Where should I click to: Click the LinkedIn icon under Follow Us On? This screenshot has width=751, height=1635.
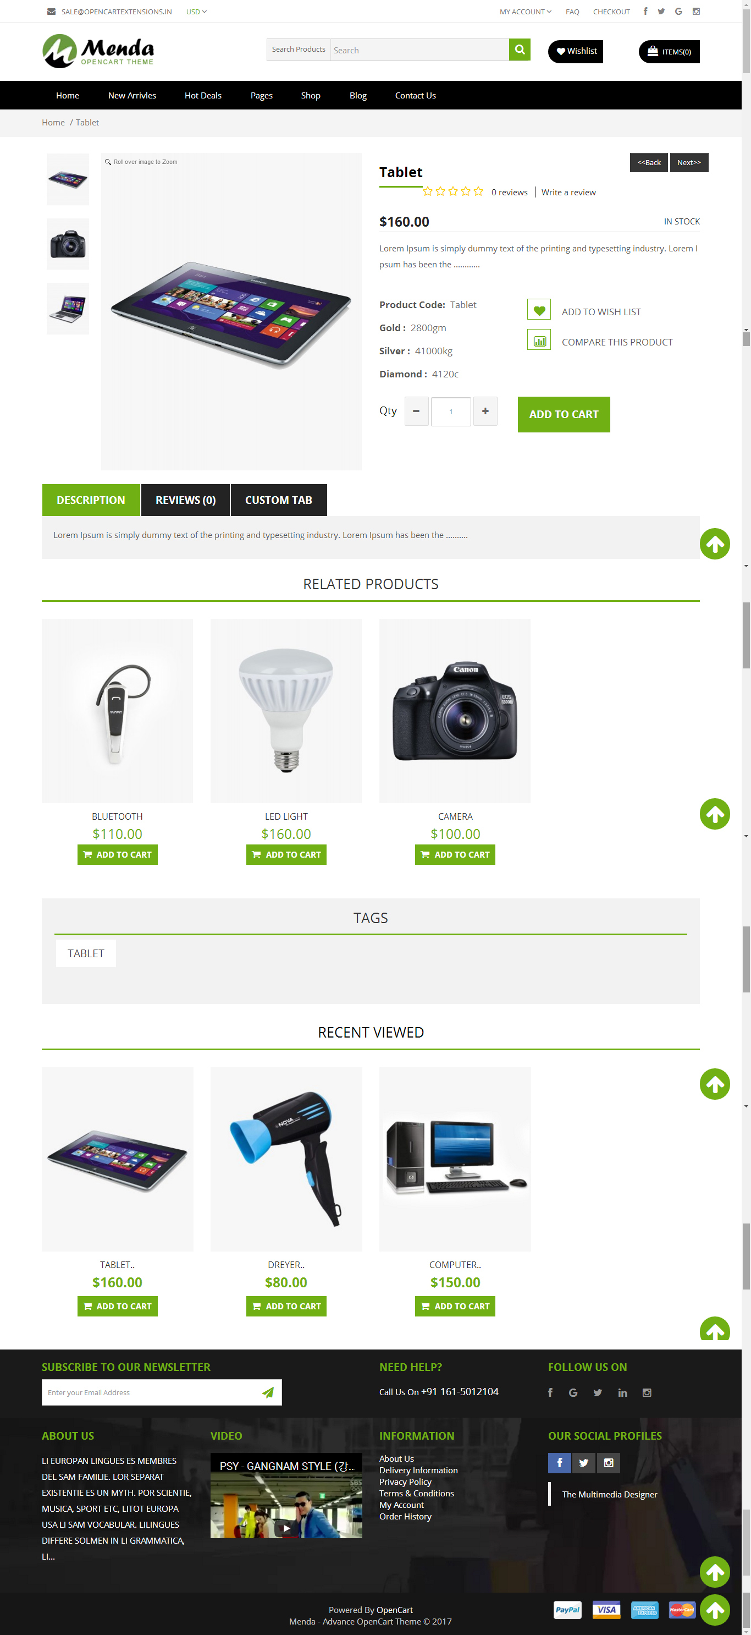(x=622, y=1392)
